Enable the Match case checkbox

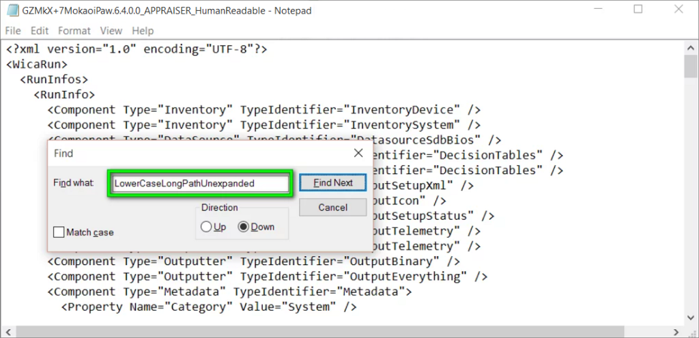coord(60,232)
